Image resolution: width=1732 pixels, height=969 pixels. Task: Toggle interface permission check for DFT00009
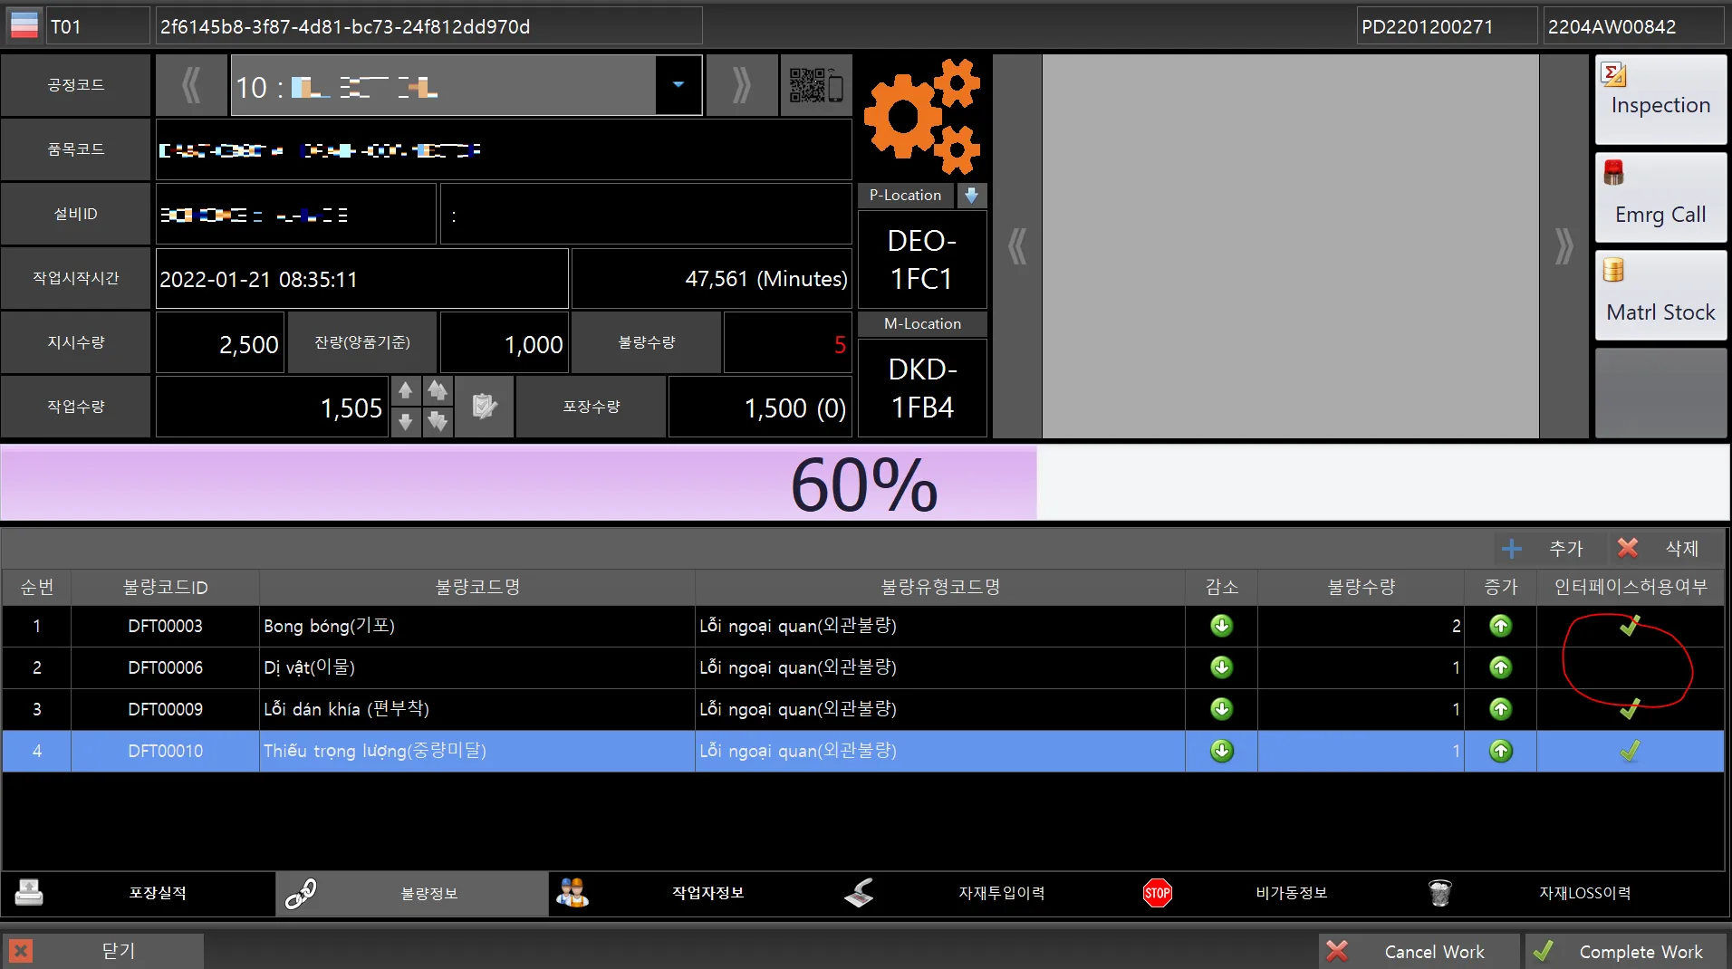(x=1630, y=709)
